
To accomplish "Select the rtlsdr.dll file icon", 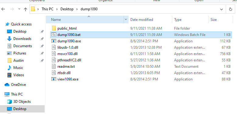I will pos(54,73).
